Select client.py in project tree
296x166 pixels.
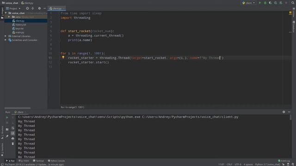[x=20, y=21]
